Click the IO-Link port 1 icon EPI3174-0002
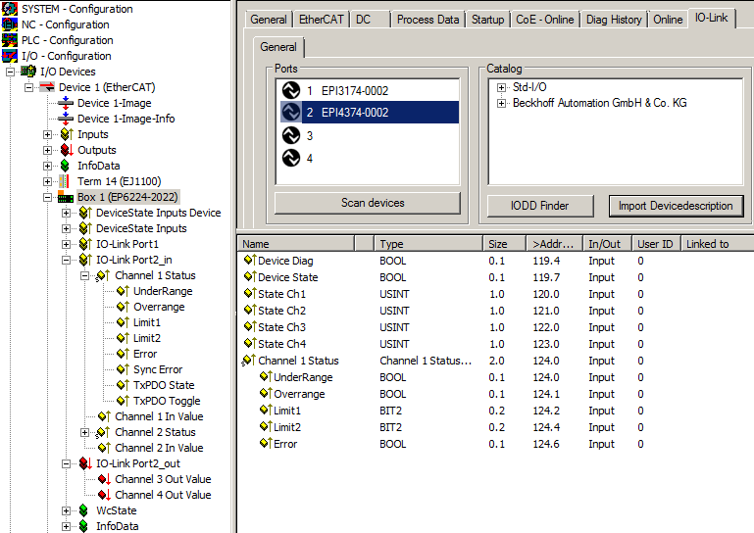Viewport: 754px width, 533px height. (291, 90)
